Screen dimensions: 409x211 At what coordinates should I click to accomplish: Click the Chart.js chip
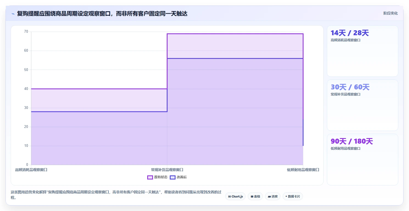tap(235, 196)
